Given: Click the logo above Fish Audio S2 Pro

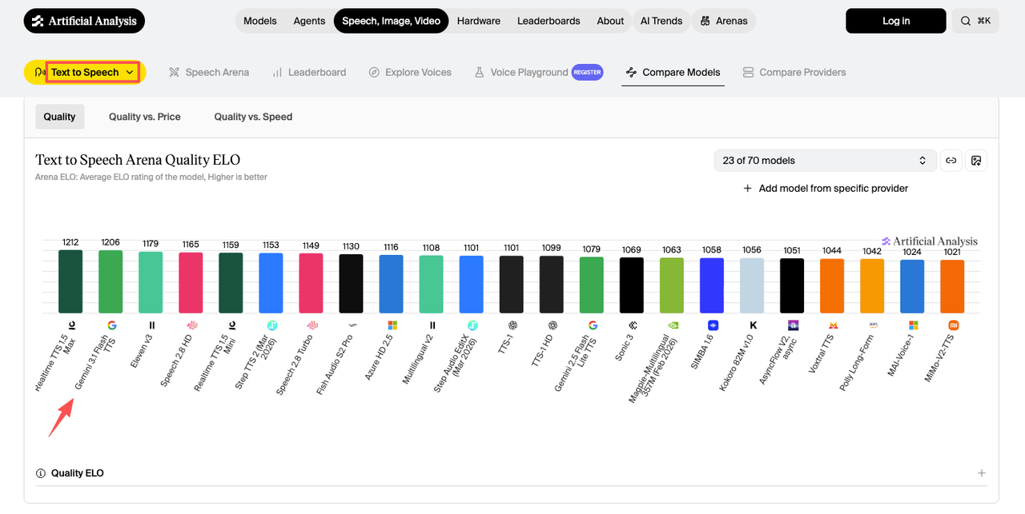Looking at the screenshot, I should tap(352, 325).
